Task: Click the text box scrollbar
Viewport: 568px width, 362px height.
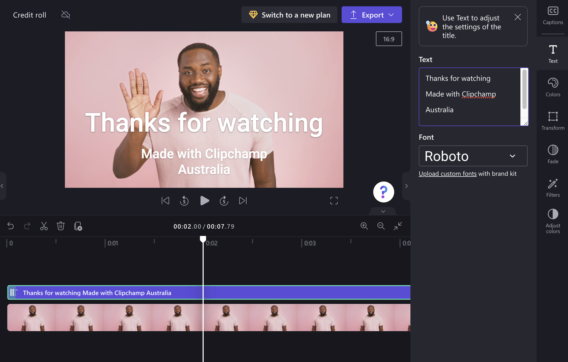Action: point(524,89)
